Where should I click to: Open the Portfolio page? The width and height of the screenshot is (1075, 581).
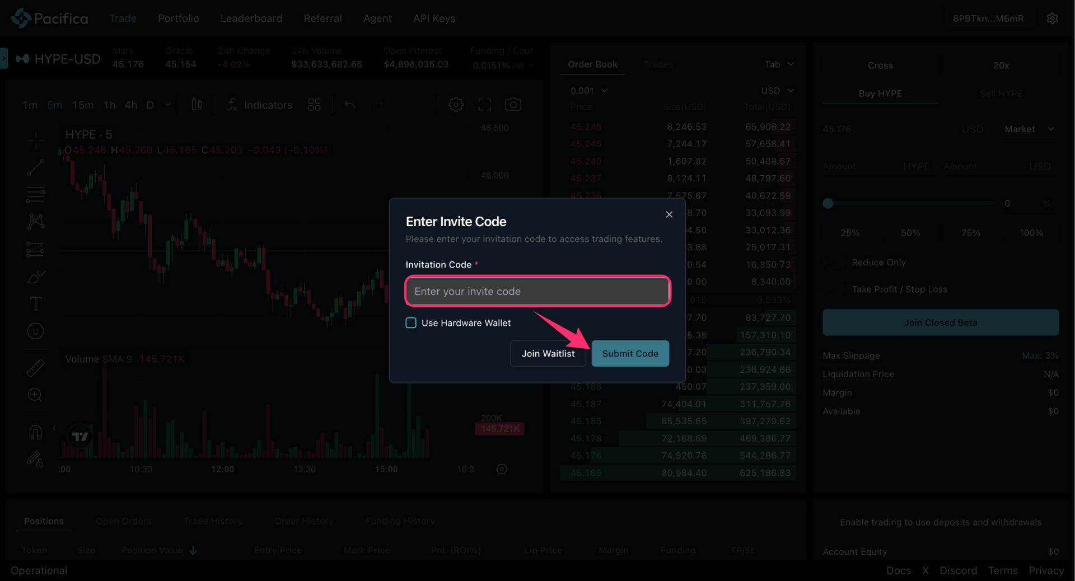(x=178, y=18)
